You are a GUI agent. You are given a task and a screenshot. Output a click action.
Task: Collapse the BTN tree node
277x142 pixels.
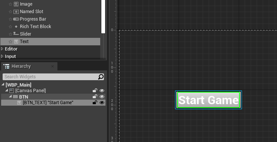[x=10, y=97]
